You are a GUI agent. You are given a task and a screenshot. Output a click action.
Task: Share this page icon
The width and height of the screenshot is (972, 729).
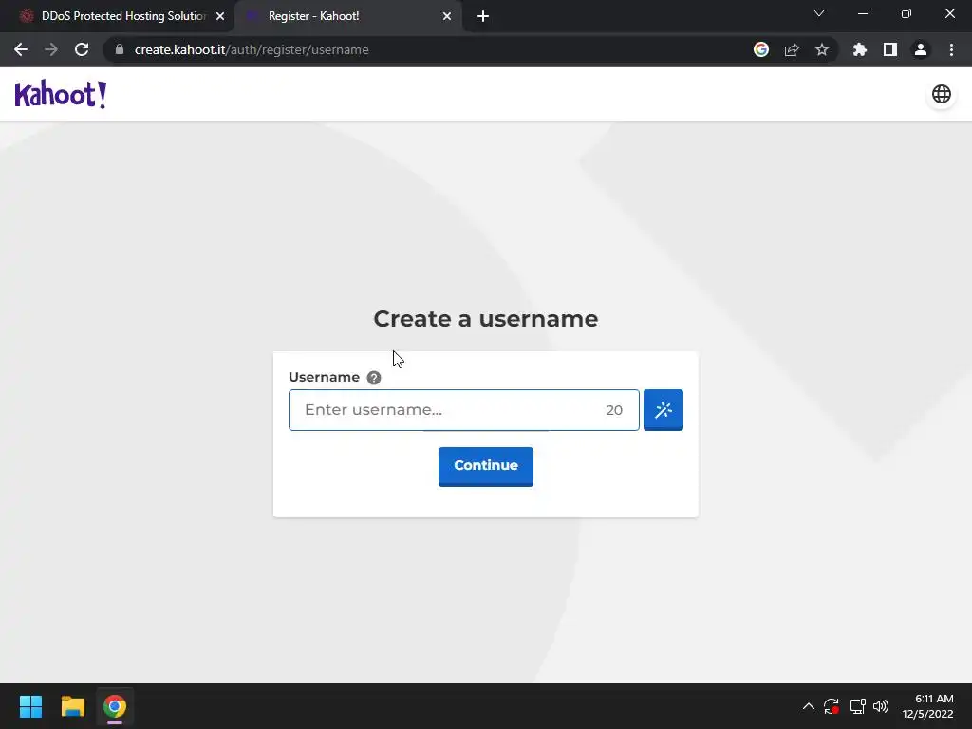(x=792, y=49)
